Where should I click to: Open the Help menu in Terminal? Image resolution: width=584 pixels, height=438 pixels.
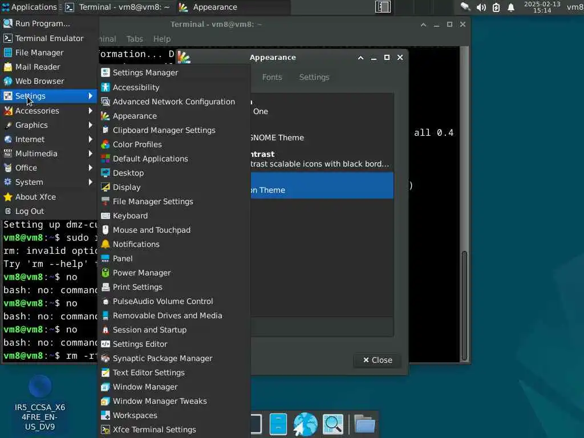tap(161, 39)
